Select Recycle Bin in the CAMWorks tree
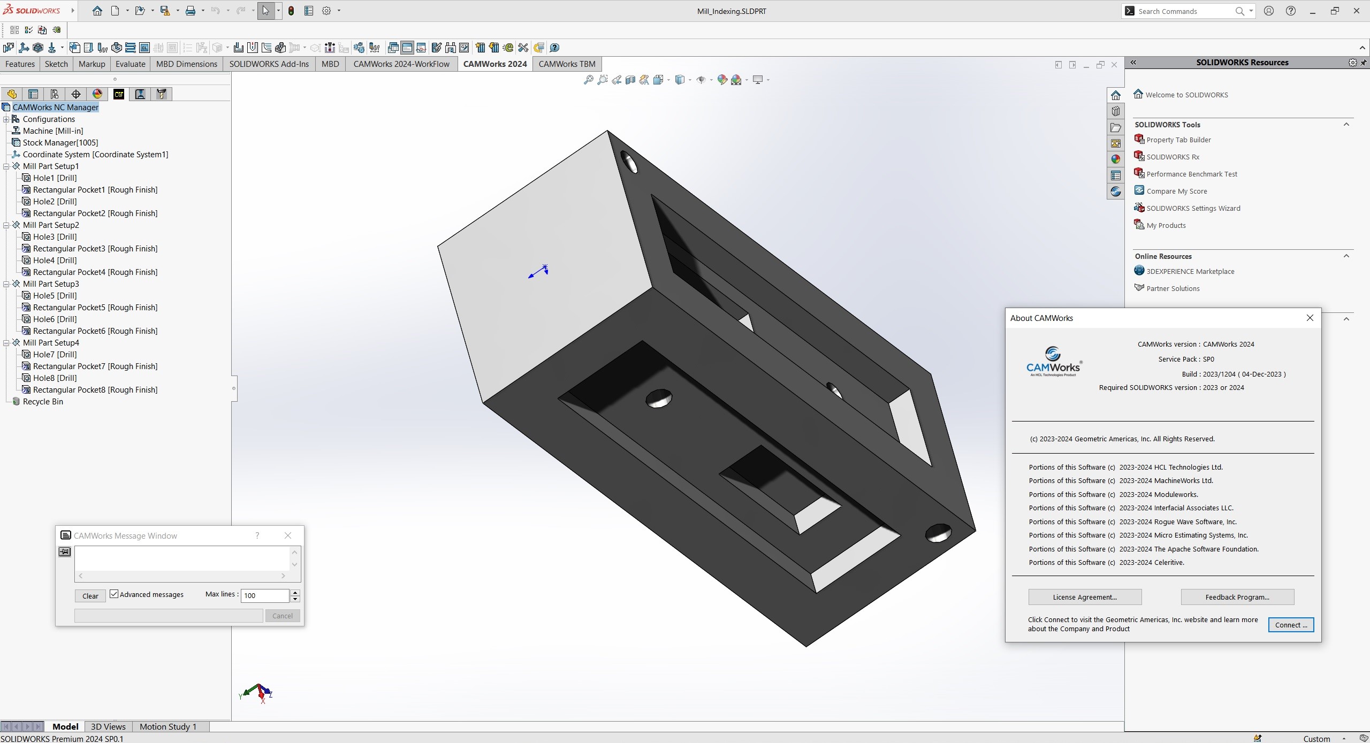 click(43, 402)
